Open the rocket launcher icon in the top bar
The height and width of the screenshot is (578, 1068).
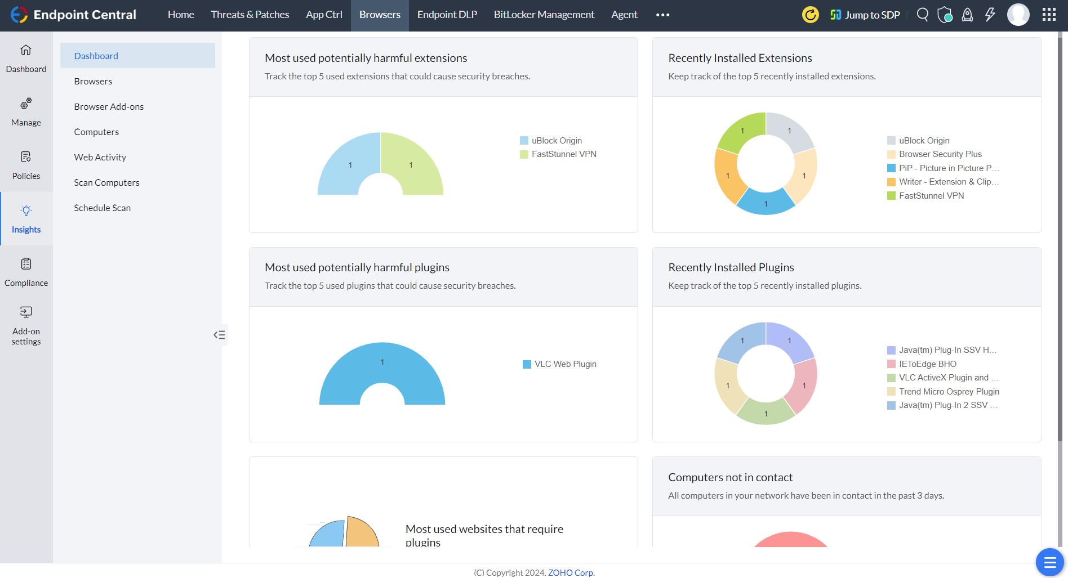point(967,15)
